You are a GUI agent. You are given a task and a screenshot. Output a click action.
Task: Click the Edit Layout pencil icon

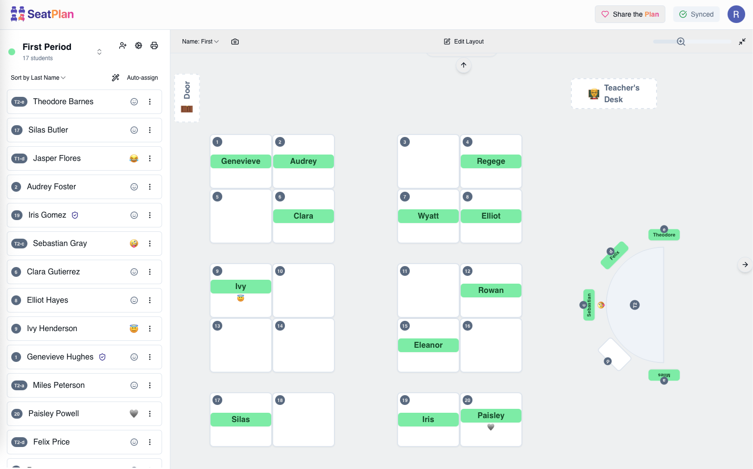[x=447, y=42]
